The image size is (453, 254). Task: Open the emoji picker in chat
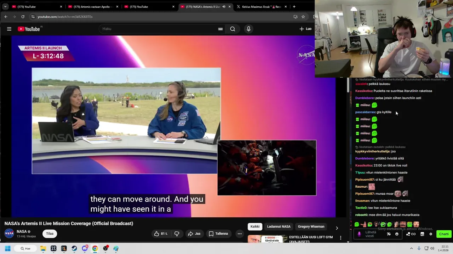(397, 234)
